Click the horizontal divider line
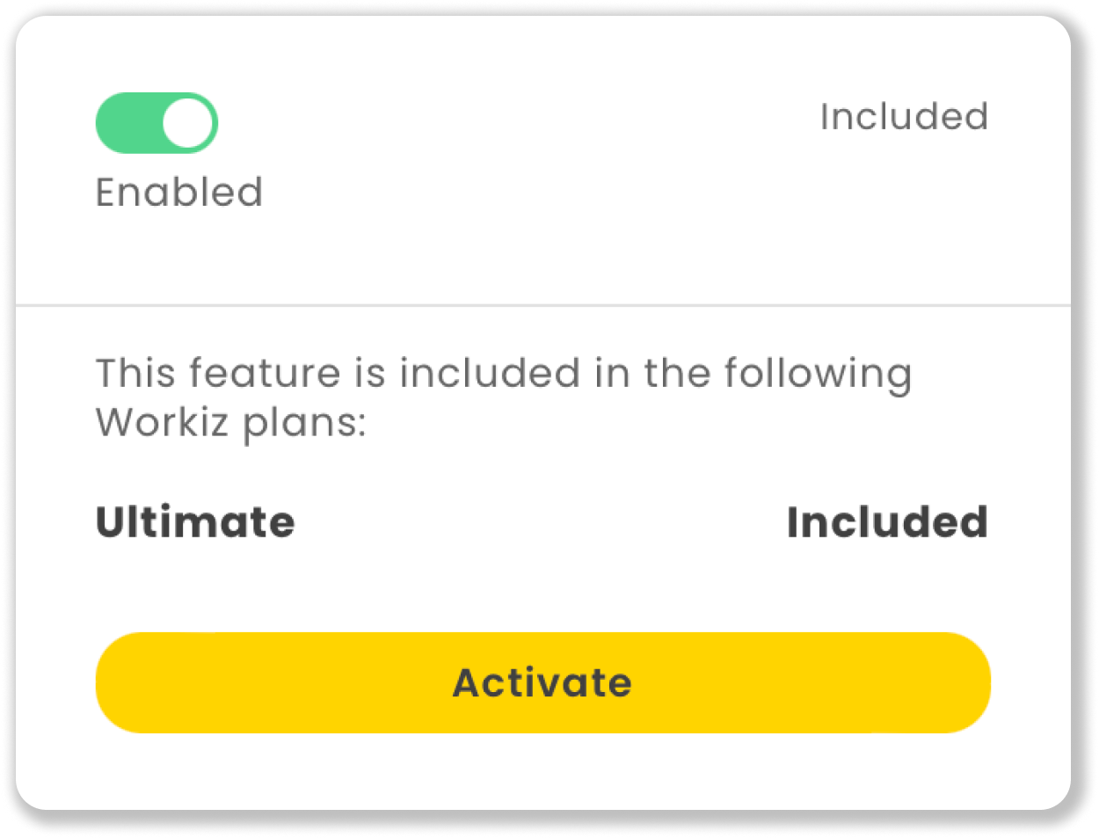This screenshot has width=1099, height=838. [x=542, y=305]
